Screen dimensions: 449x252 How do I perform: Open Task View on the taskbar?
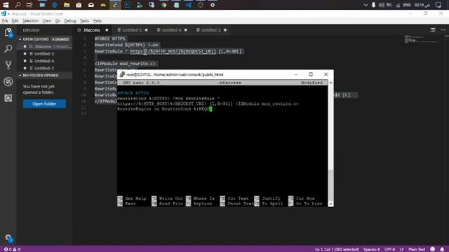click(29, 5)
